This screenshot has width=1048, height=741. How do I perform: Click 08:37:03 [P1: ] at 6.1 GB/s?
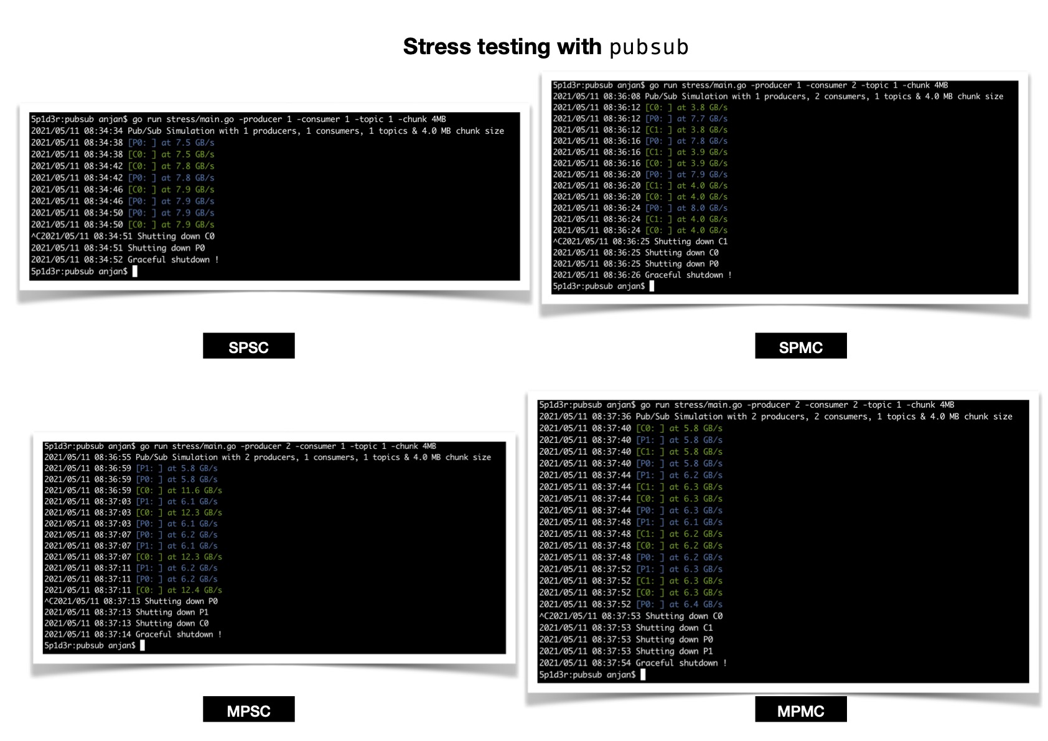point(131,502)
